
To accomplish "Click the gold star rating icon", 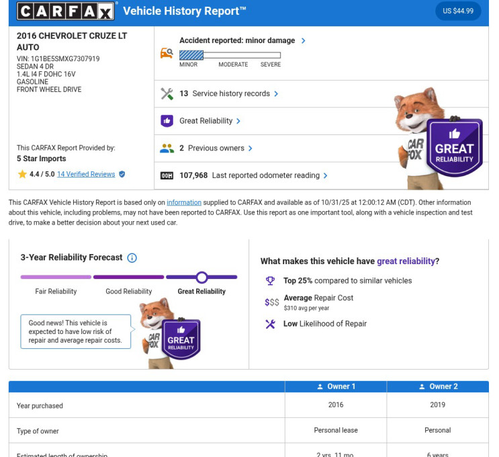I will pos(22,174).
